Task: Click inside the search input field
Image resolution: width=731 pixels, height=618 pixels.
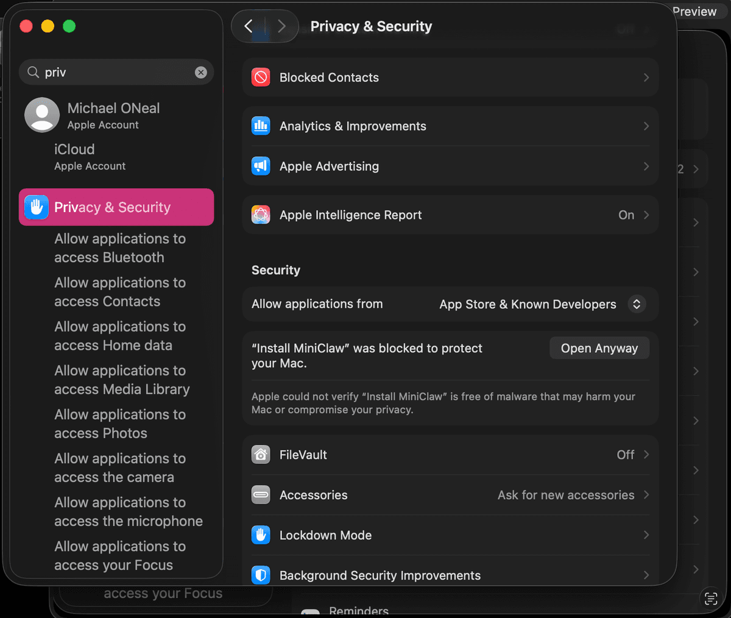Action: click(110, 72)
